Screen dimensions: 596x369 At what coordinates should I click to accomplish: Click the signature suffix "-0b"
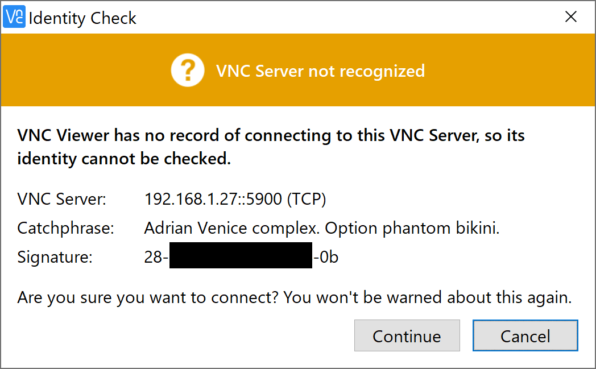click(x=326, y=257)
